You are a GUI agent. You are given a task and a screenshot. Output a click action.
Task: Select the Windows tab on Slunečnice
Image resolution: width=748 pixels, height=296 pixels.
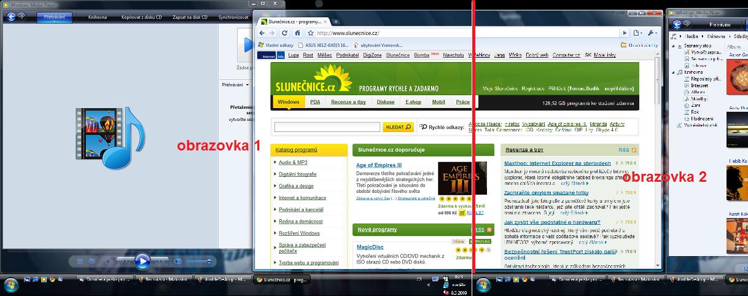289,102
